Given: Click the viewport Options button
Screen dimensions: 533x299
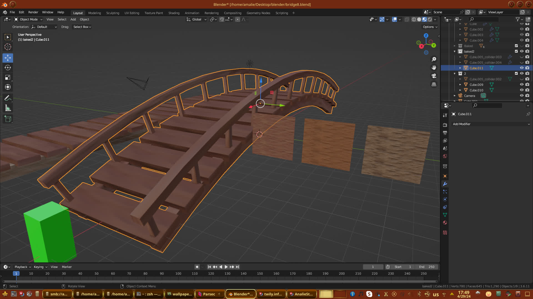Looking at the screenshot, I should tap(430, 27).
